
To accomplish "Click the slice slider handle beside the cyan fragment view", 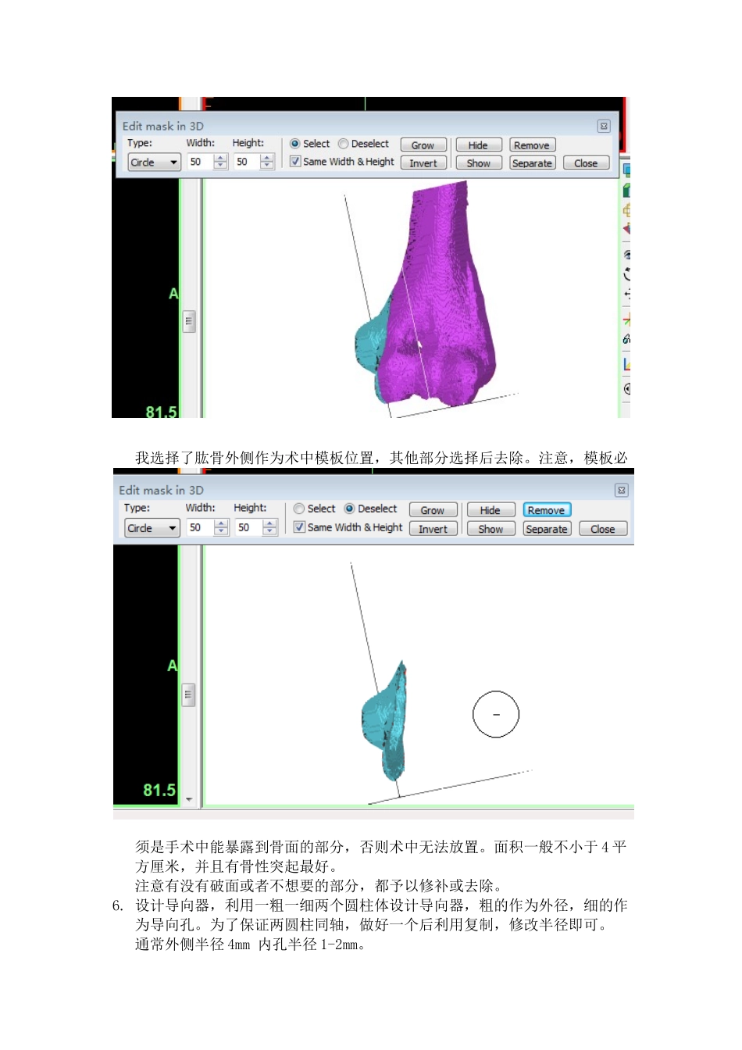I will [188, 695].
